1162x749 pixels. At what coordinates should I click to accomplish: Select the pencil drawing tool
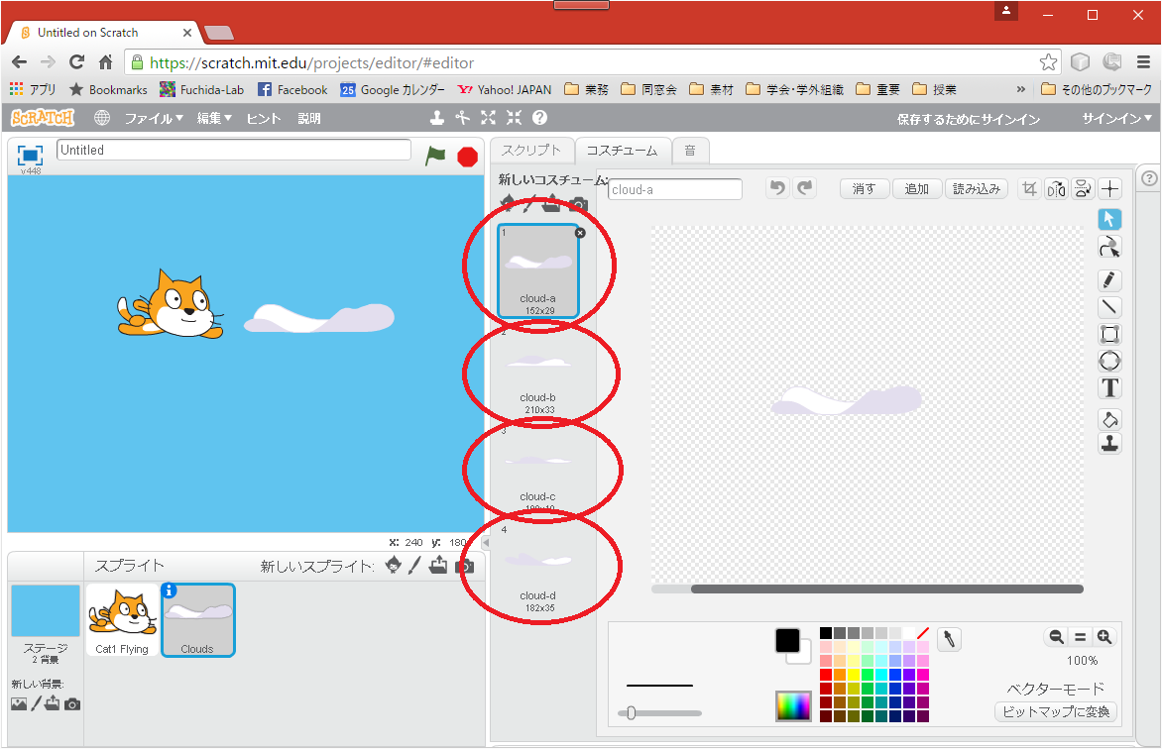(1110, 280)
